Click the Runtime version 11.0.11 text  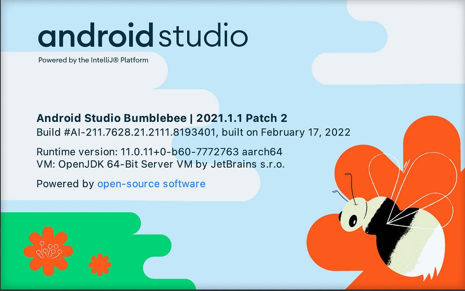click(x=132, y=152)
